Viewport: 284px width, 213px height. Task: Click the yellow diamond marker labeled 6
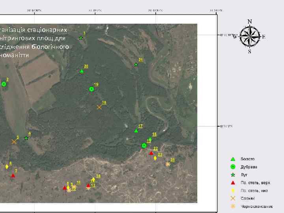(x=7, y=166)
